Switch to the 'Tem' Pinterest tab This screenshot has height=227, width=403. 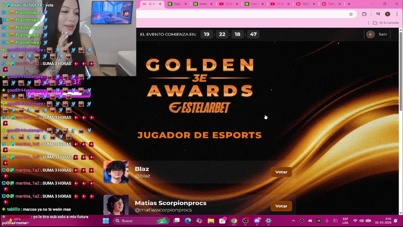[332, 4]
